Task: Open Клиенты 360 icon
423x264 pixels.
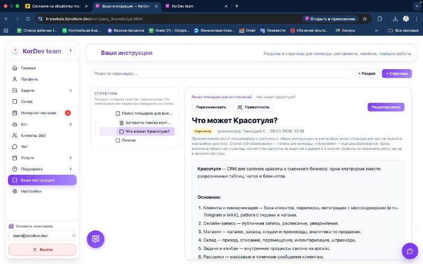Action: pos(15,136)
